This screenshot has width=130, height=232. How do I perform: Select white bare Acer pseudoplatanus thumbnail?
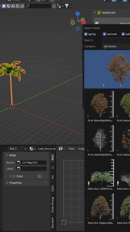click(x=101, y=138)
